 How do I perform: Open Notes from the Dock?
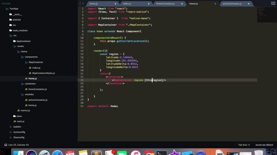click(x=83, y=152)
